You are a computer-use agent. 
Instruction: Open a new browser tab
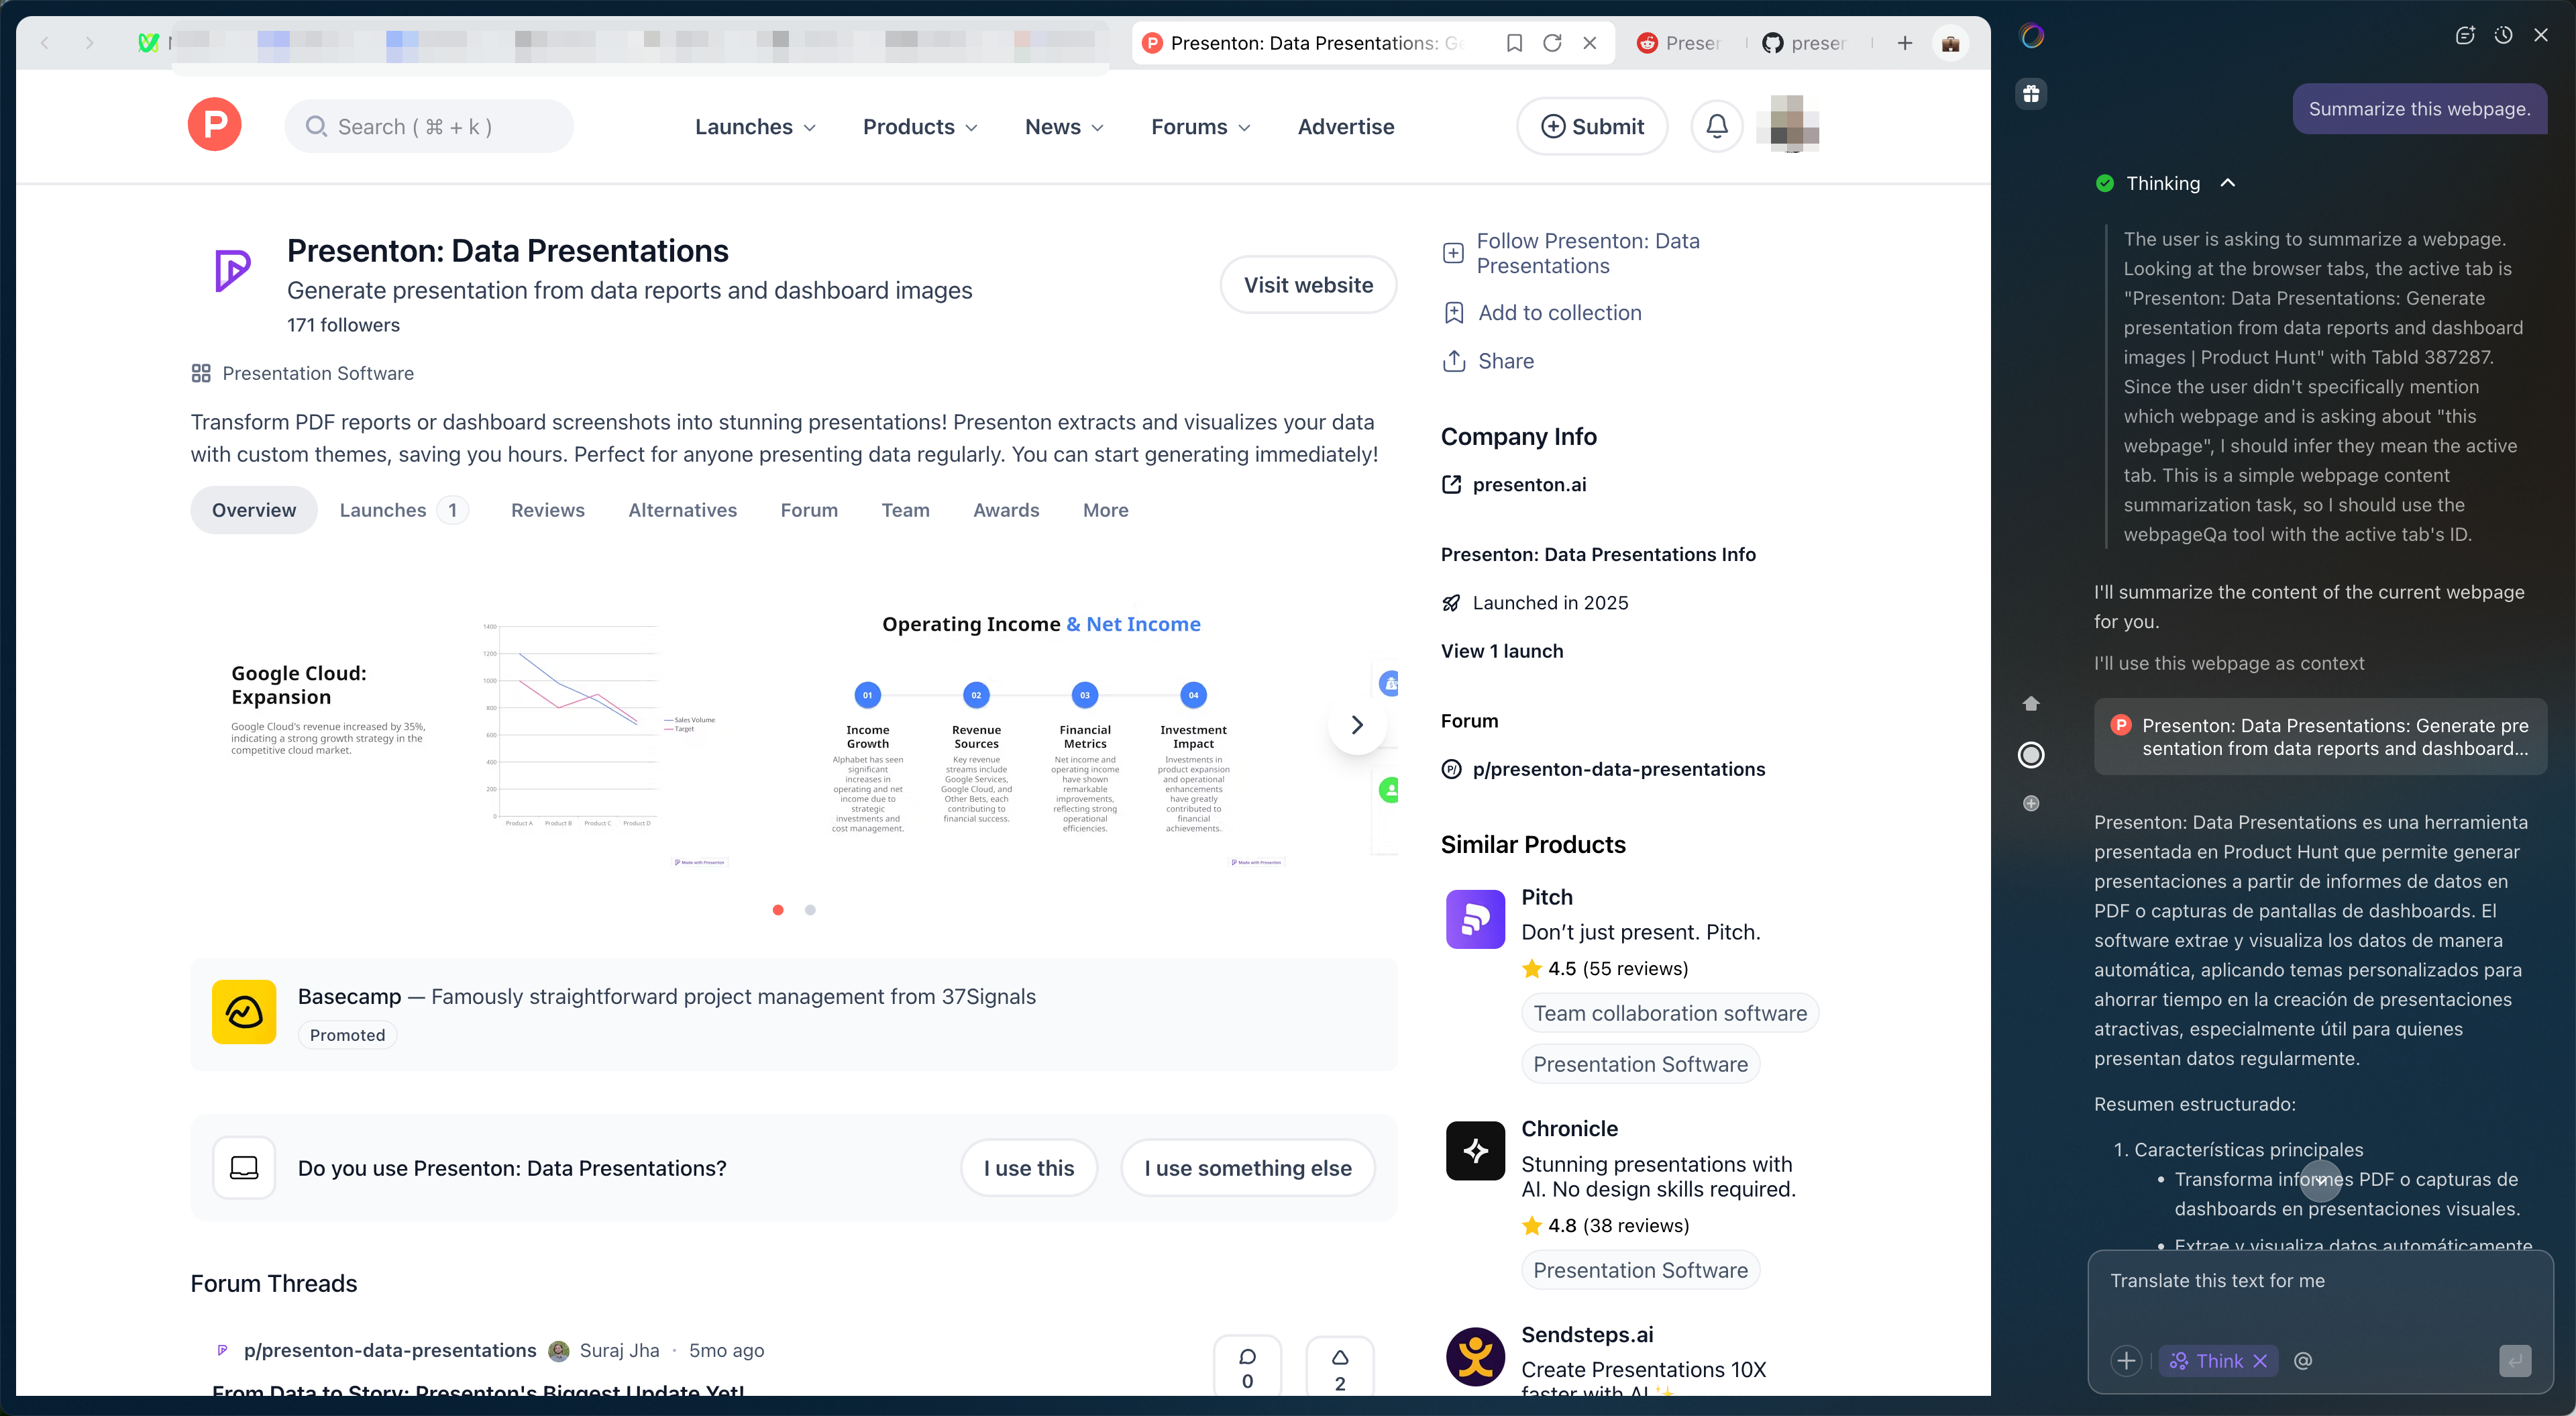[x=1905, y=43]
